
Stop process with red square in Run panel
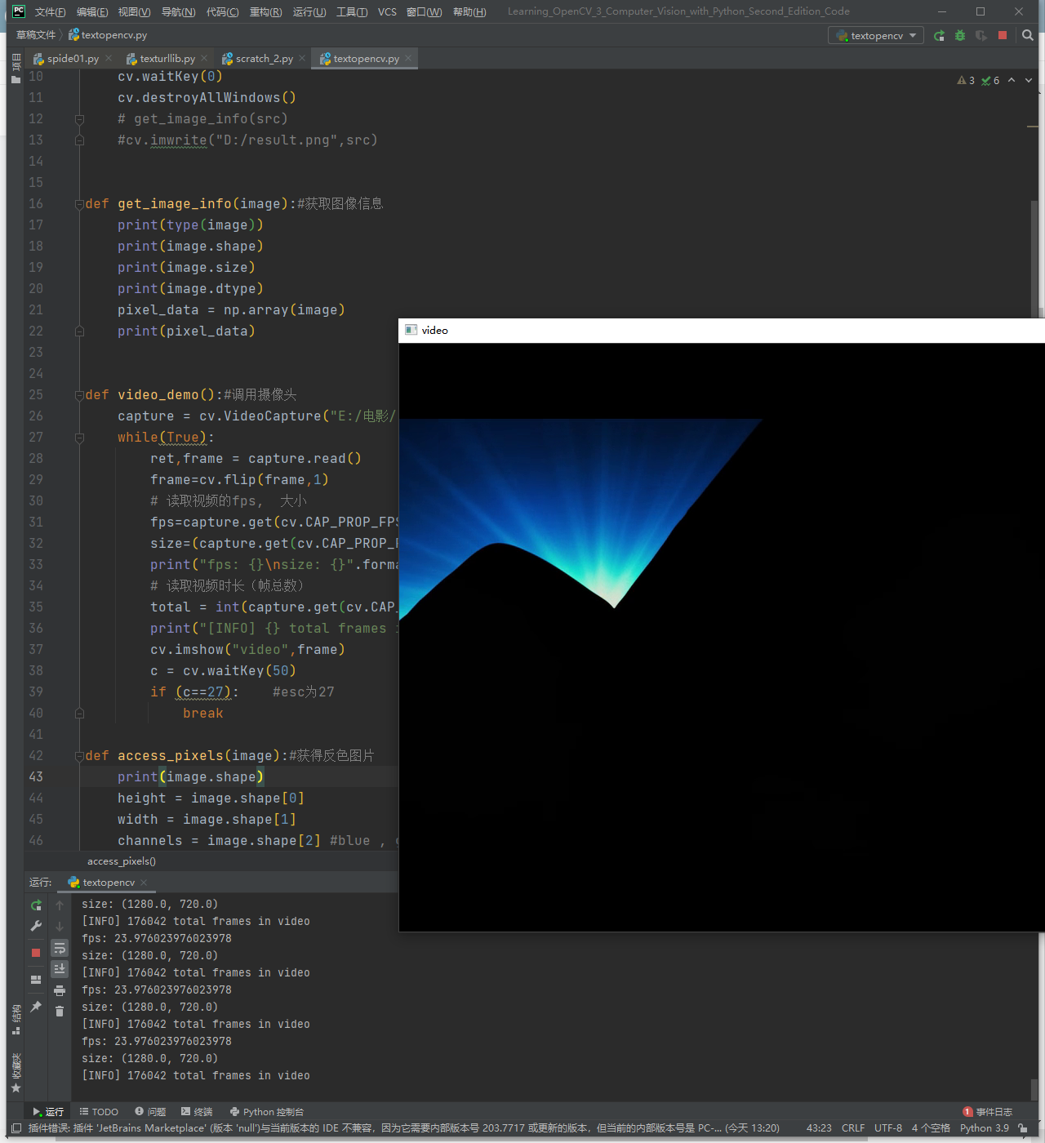click(x=36, y=953)
